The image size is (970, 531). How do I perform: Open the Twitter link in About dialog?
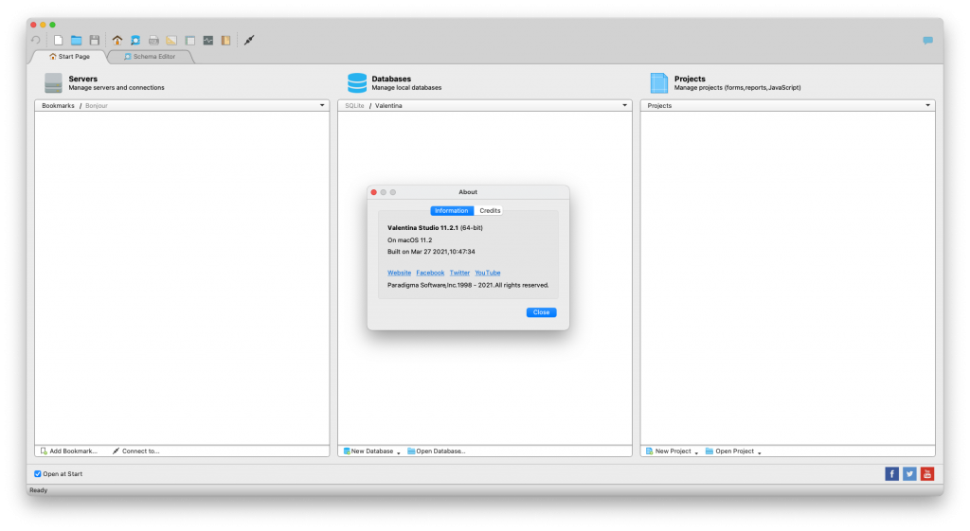pos(459,273)
